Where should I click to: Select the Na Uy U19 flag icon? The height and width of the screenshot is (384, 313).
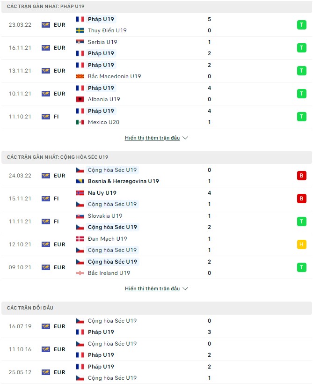click(x=79, y=192)
